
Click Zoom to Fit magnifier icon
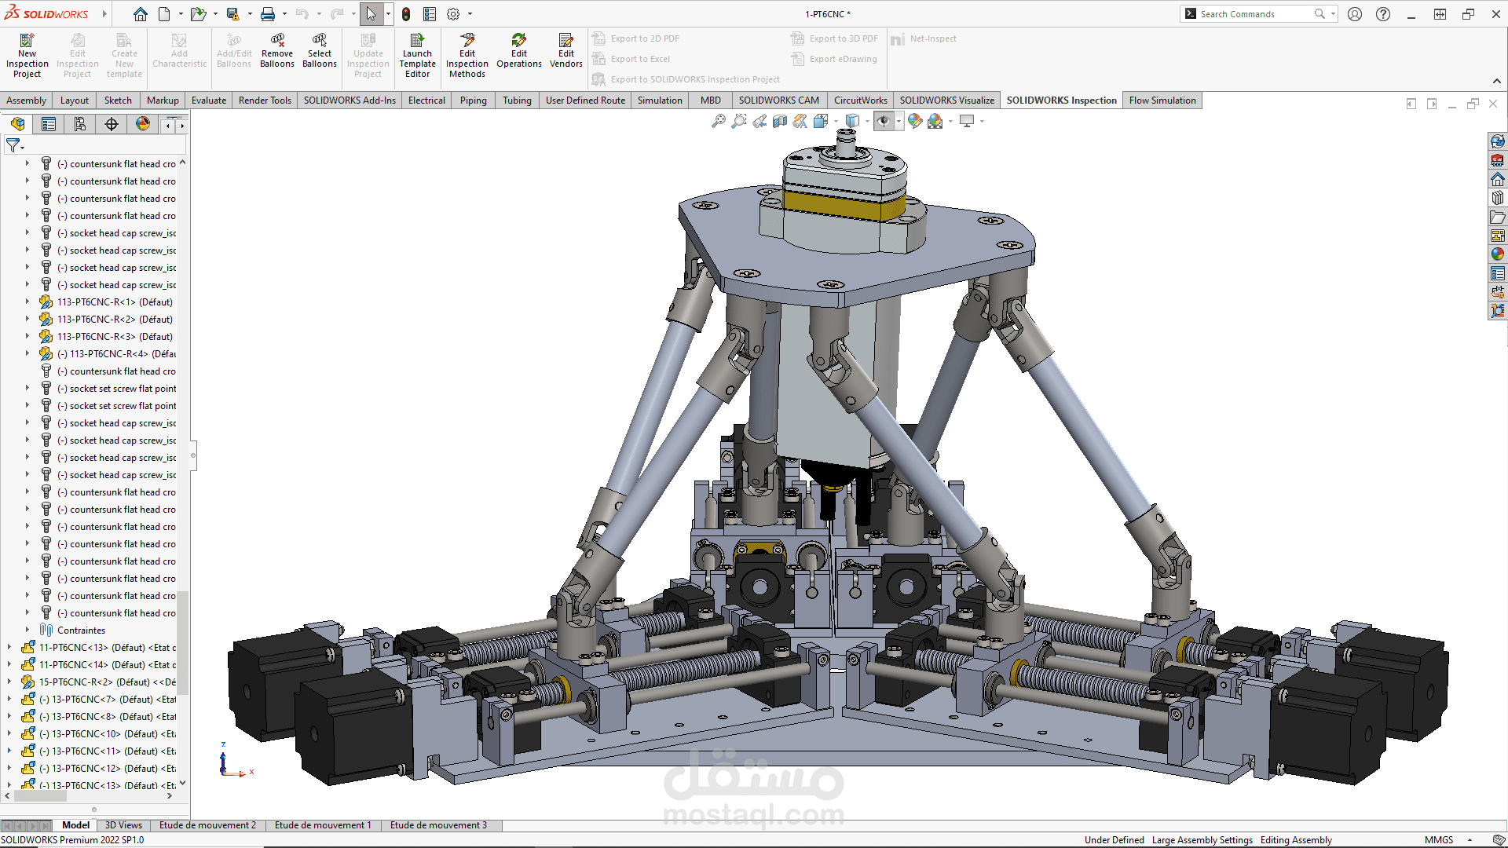tap(718, 121)
